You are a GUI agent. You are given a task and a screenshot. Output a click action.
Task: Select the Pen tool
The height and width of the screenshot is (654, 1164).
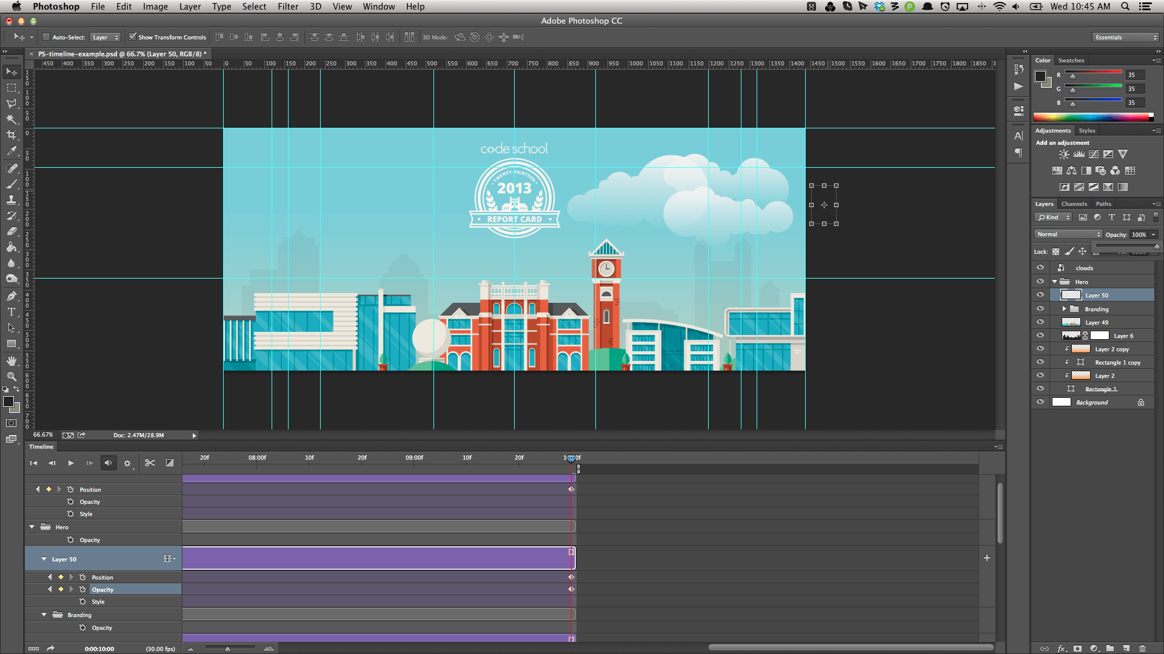coord(12,296)
